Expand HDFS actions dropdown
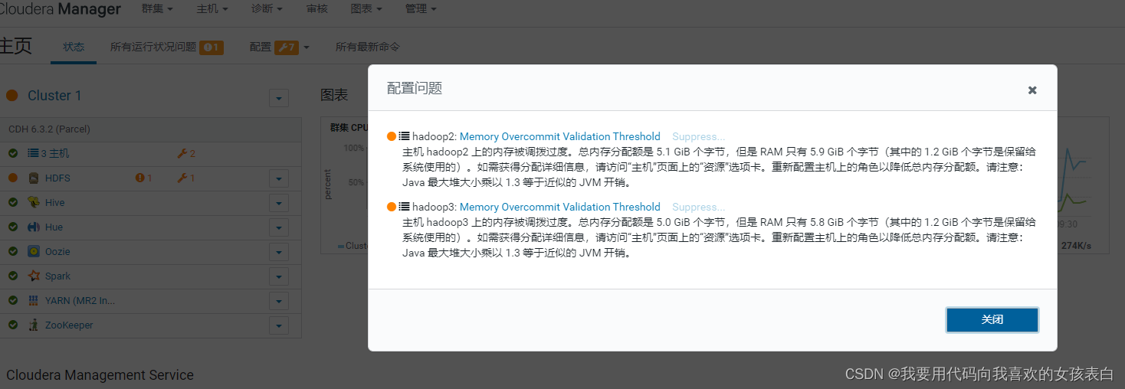1125x389 pixels. pyautogui.click(x=279, y=178)
